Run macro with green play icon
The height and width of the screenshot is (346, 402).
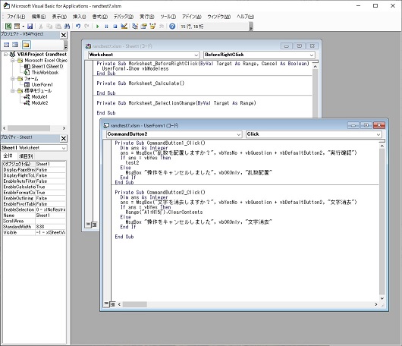coord(97,26)
